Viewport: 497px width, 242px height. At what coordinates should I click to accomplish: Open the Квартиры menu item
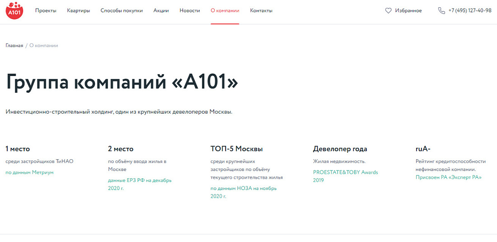click(x=78, y=11)
